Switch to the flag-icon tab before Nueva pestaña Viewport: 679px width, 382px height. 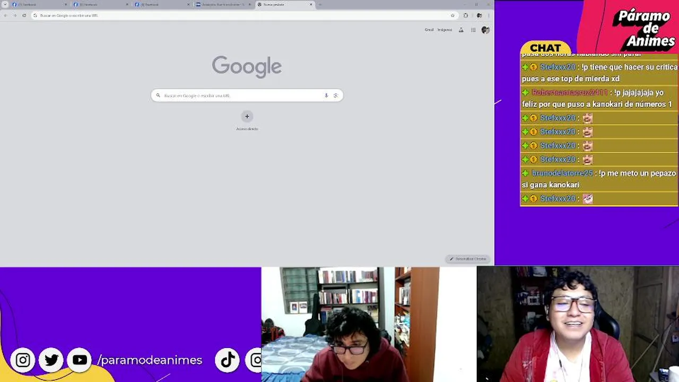coord(223,4)
